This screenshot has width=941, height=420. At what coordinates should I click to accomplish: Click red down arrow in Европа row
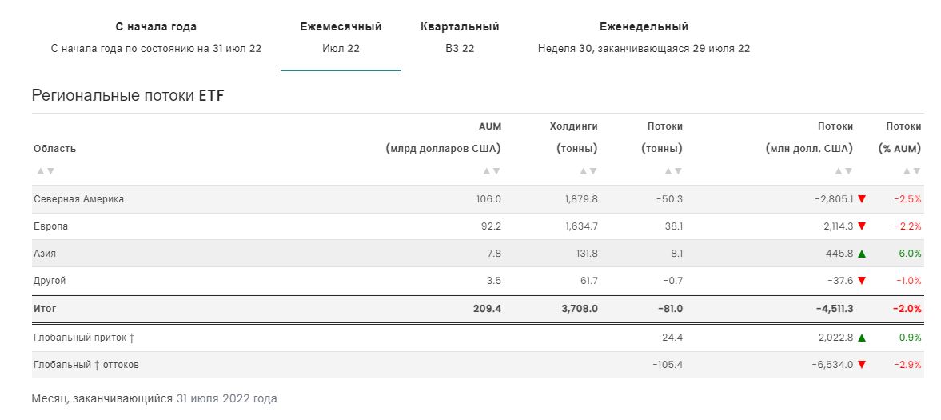[x=862, y=226]
